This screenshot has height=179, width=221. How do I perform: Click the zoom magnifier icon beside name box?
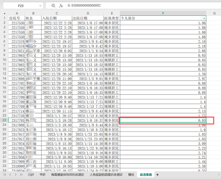(53, 6)
